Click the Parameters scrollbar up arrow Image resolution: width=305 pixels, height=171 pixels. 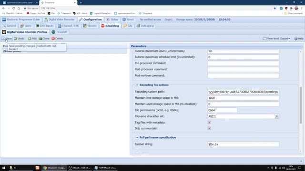tap(301, 52)
